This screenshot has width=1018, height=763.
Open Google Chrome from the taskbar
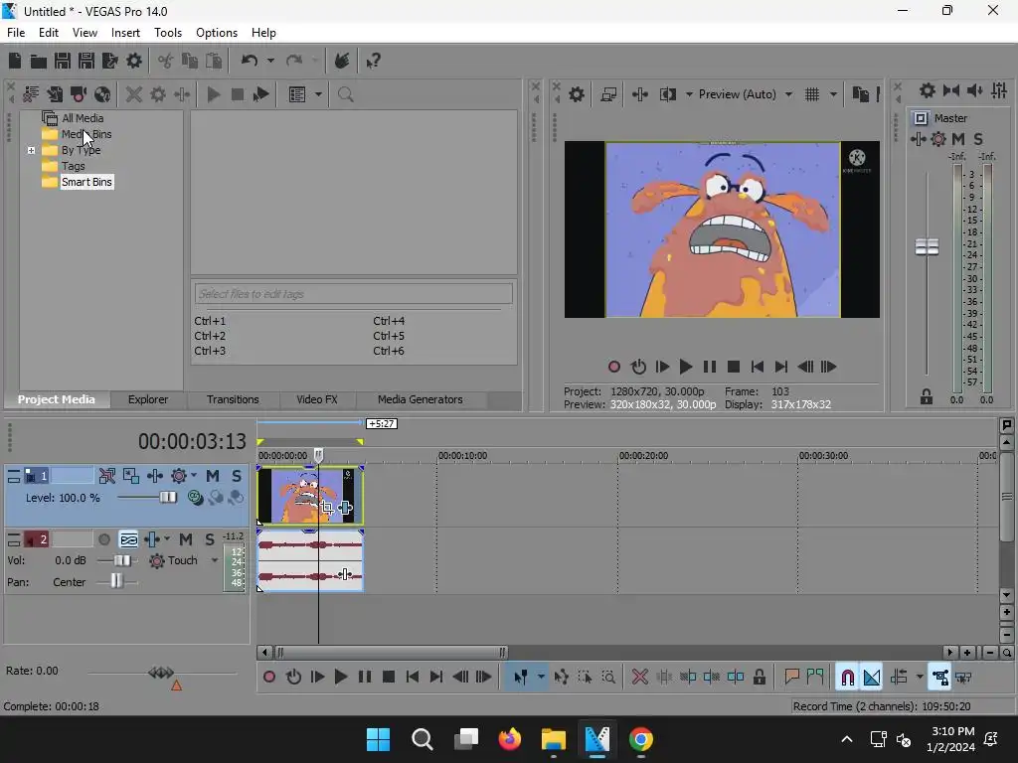(641, 739)
